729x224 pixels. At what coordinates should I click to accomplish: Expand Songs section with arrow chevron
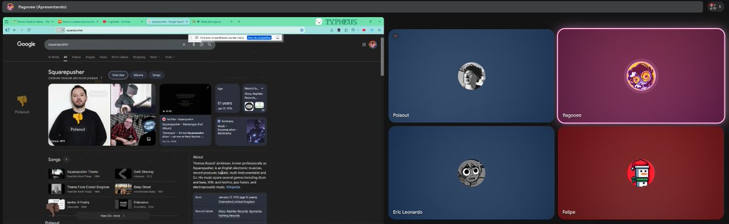[x=66, y=159]
